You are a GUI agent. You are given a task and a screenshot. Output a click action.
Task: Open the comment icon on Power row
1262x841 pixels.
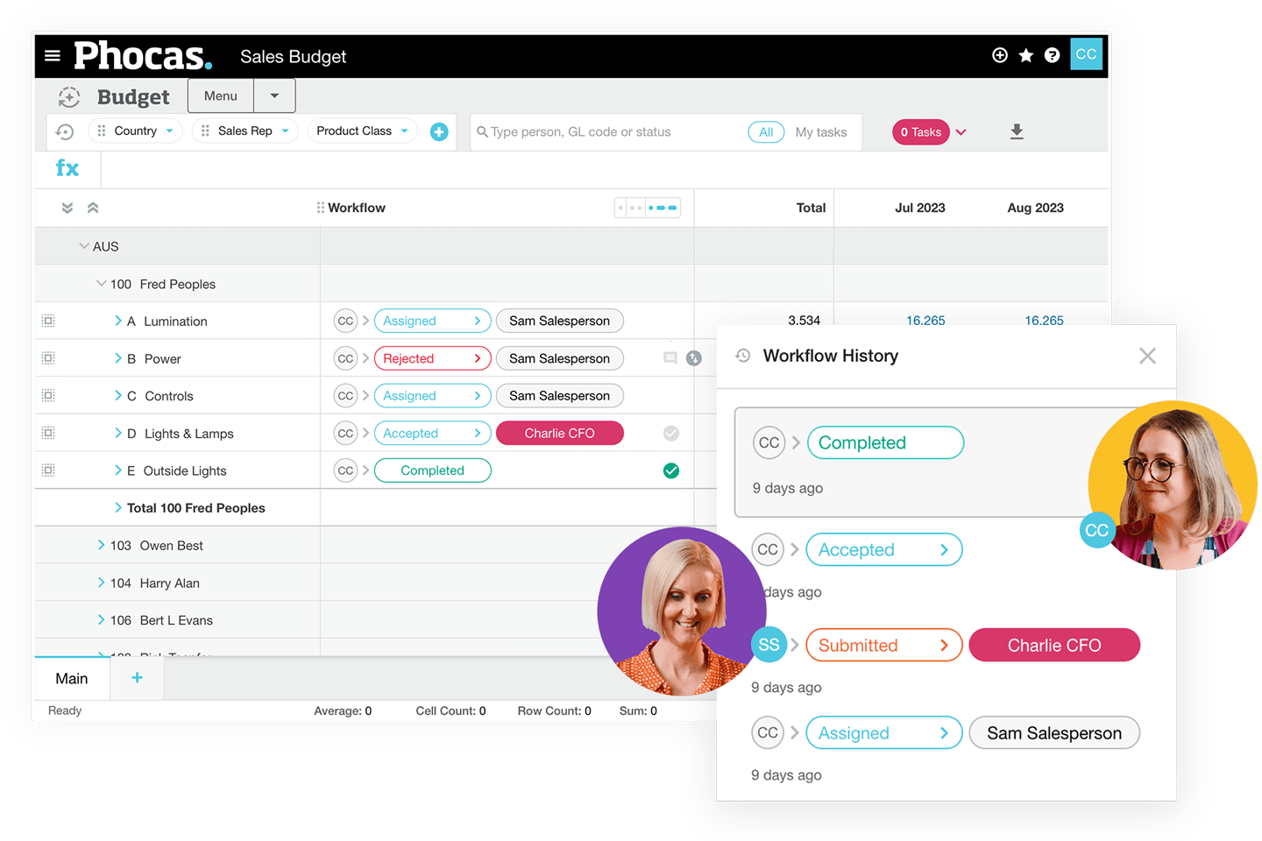coord(670,357)
